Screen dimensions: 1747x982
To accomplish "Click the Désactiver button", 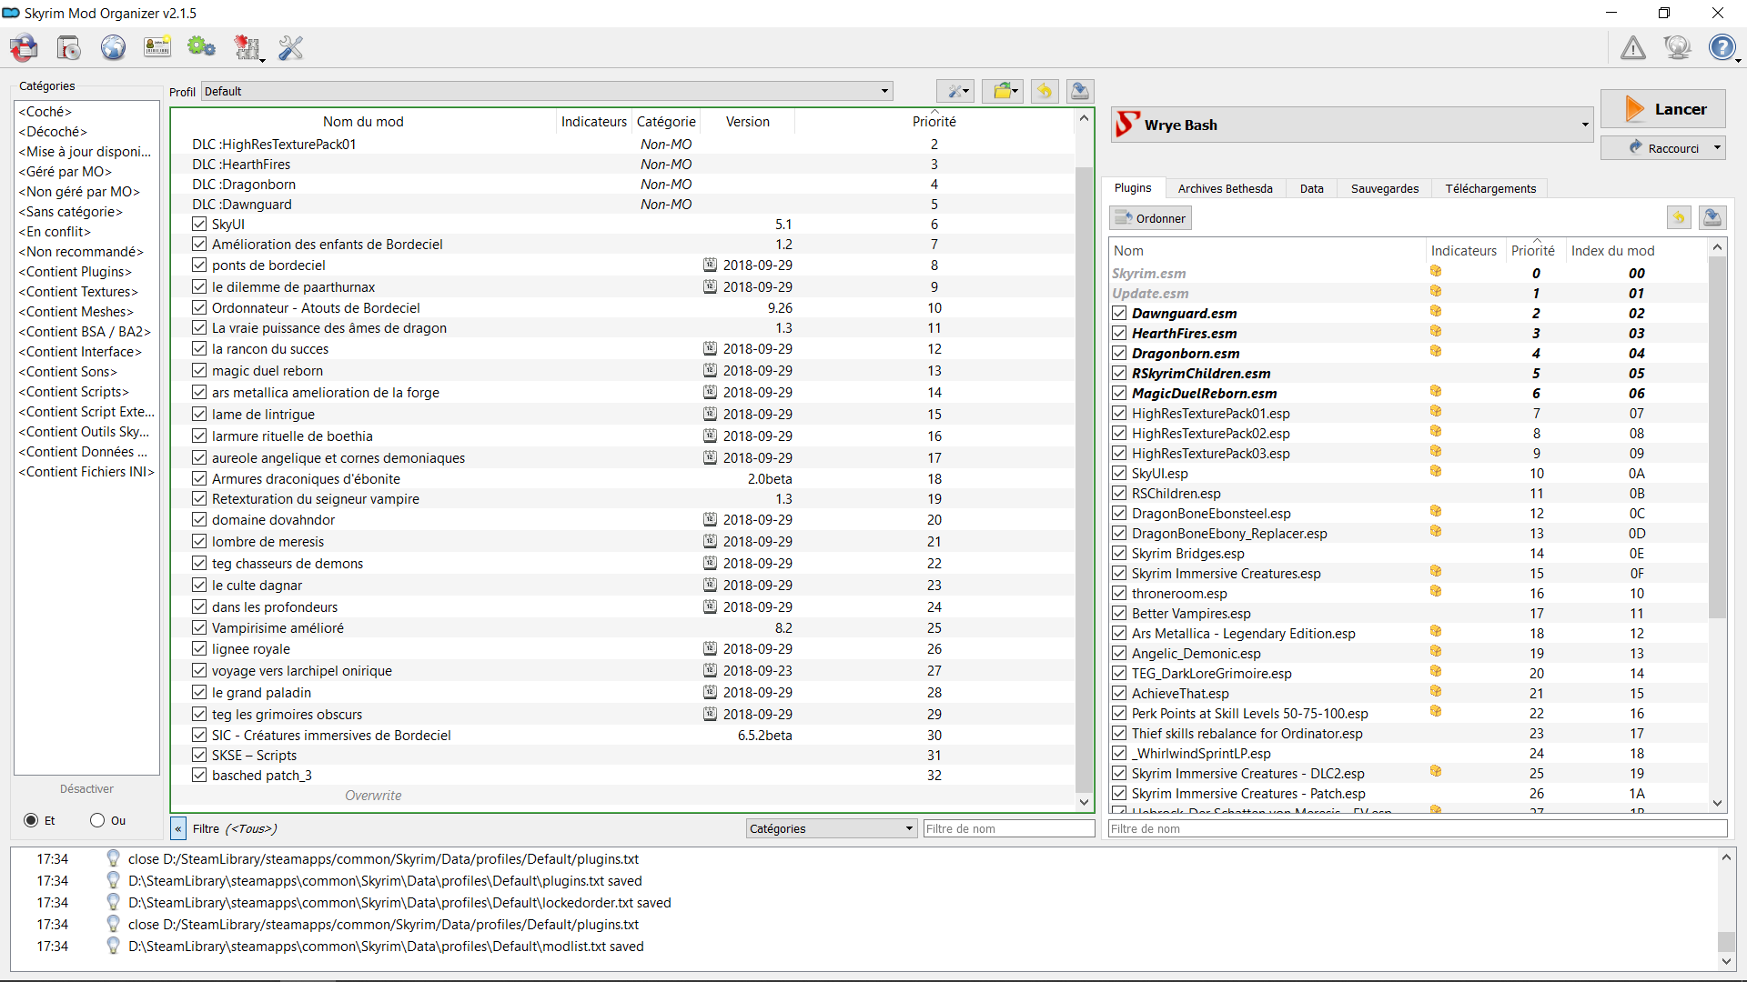I will [x=87, y=788].
